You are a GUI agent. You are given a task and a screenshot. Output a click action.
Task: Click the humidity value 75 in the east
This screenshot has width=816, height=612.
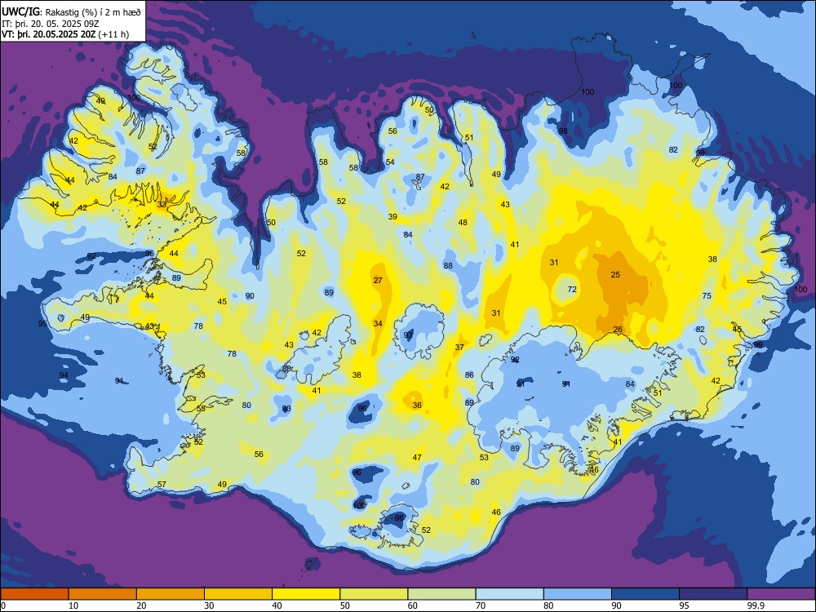pyautogui.click(x=707, y=295)
